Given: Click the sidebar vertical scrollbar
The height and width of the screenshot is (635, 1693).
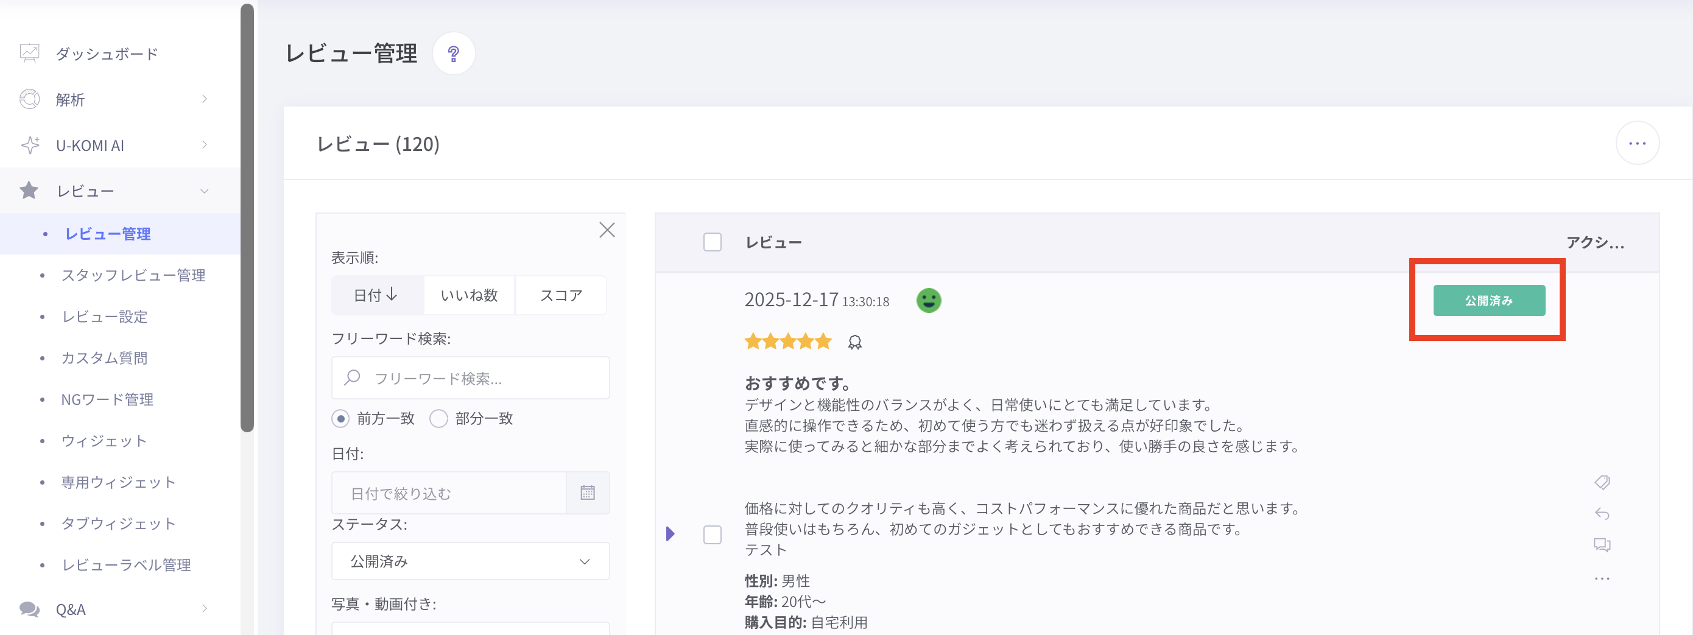Looking at the screenshot, I should pyautogui.click(x=247, y=217).
